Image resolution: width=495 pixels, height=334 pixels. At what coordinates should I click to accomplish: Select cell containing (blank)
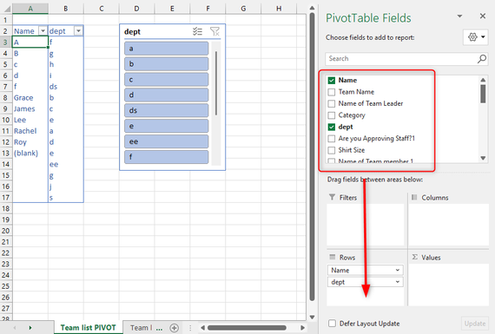coord(30,154)
